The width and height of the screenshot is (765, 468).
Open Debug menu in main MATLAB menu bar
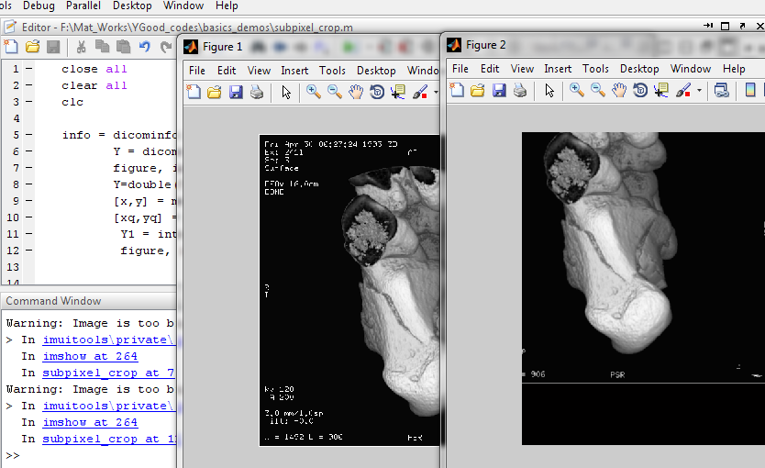pos(39,6)
